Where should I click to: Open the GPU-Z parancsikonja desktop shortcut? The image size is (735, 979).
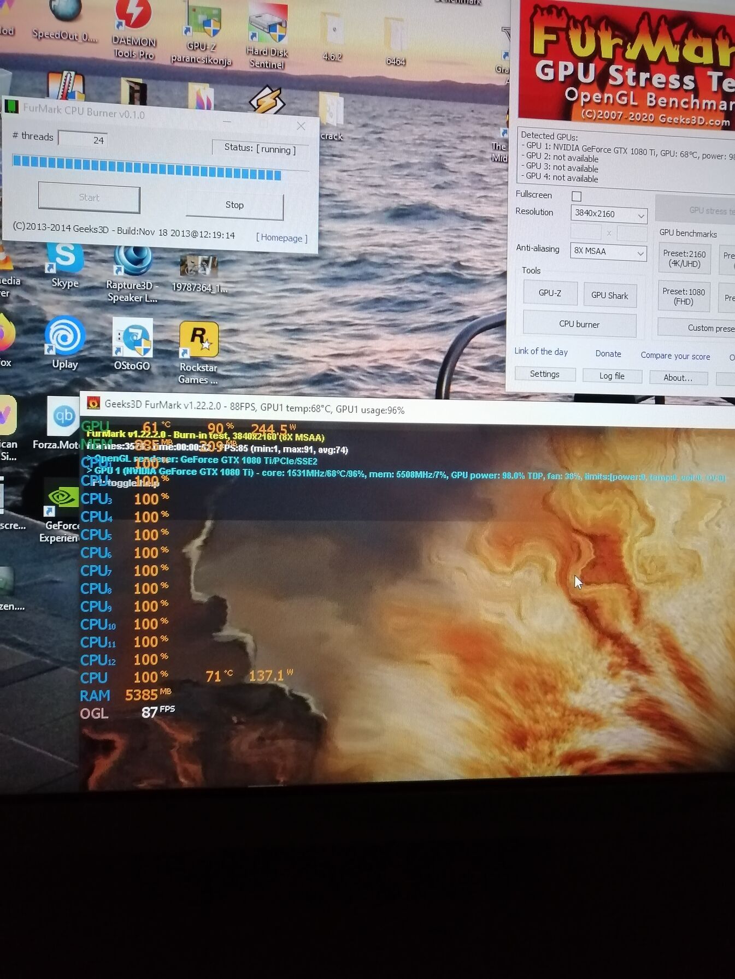coord(202,34)
